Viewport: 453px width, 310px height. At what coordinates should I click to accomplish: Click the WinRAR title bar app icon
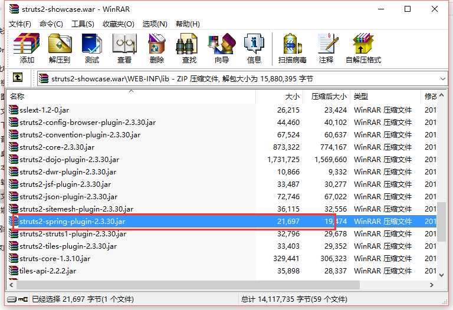pyautogui.click(x=14, y=9)
